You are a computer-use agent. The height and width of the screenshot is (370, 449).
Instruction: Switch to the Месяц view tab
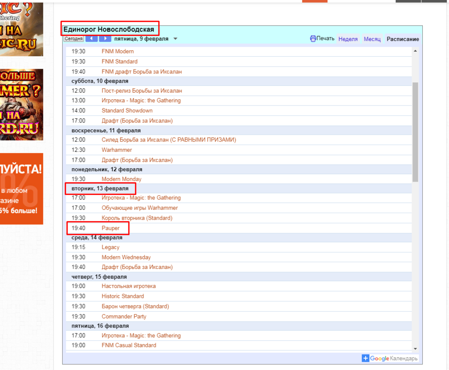[372, 39]
